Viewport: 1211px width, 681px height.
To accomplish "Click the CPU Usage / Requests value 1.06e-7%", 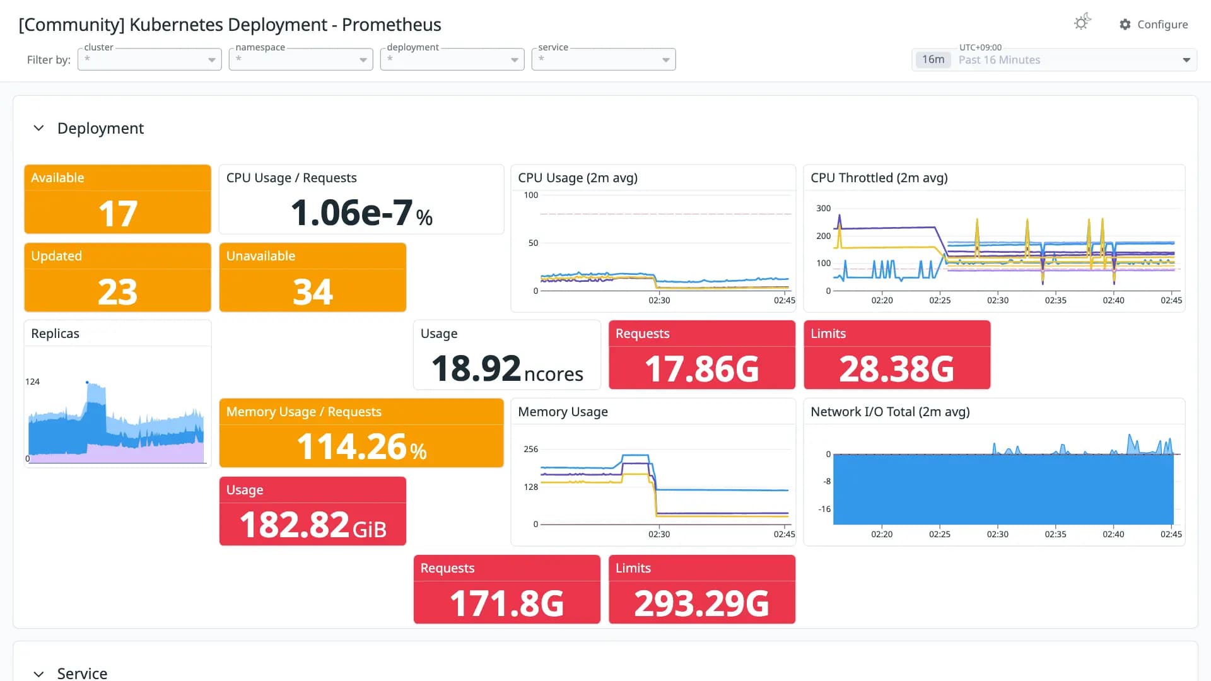I will (361, 213).
